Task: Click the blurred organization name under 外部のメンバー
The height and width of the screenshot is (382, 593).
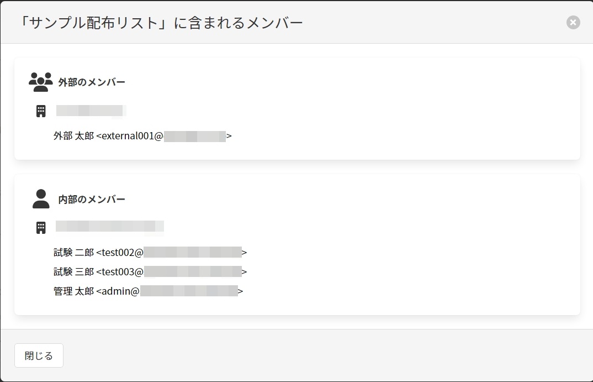Action: point(91,111)
